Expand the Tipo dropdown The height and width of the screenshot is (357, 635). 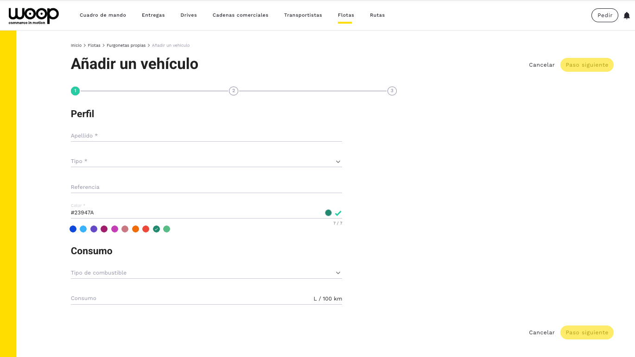point(206,162)
